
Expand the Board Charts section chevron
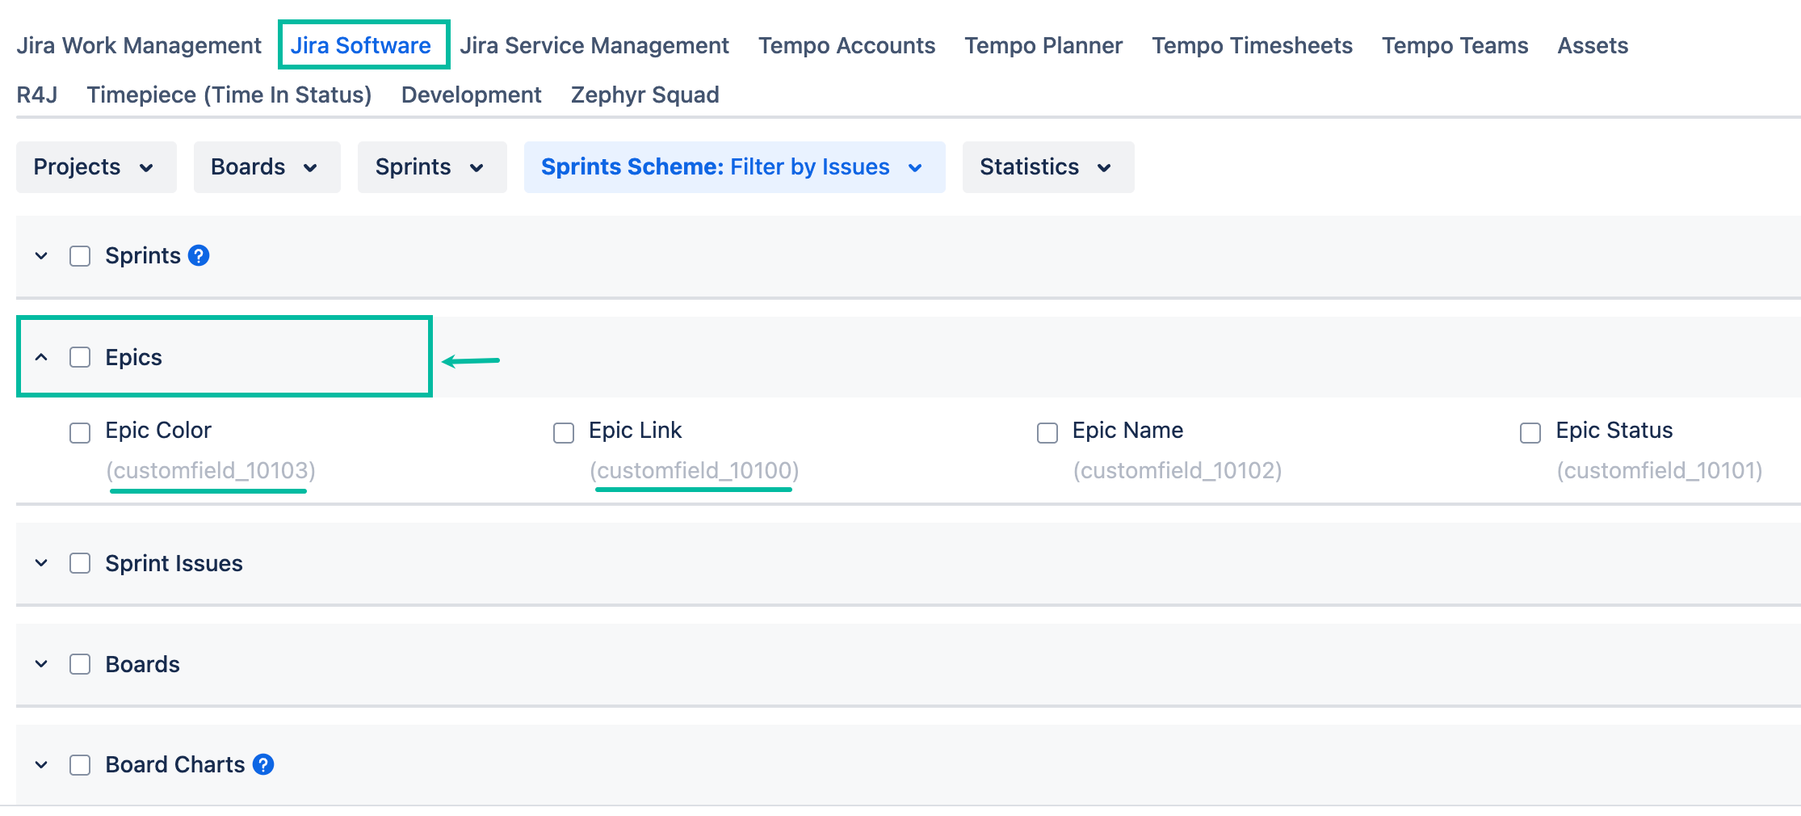coord(41,765)
